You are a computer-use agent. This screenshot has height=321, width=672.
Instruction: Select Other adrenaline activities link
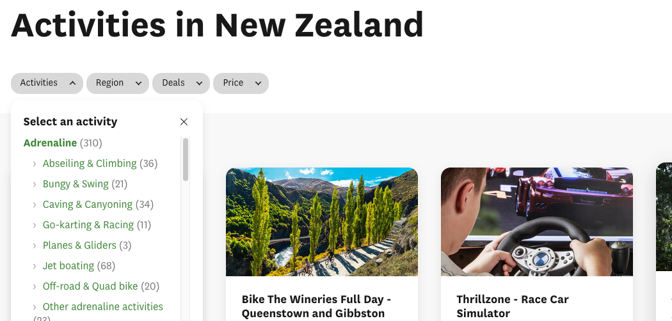(102, 306)
